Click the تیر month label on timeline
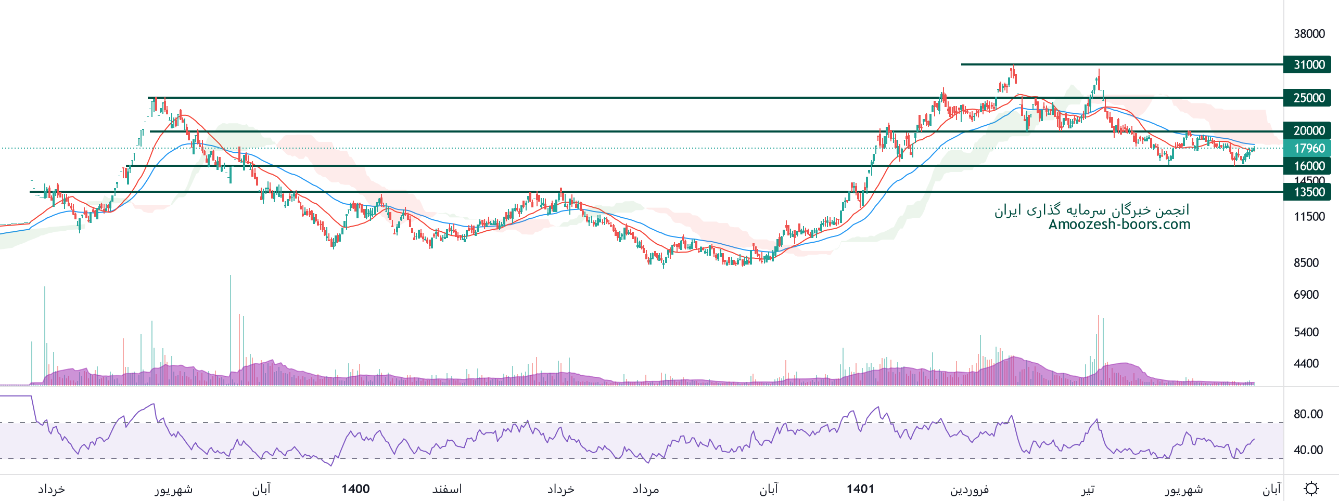This screenshot has width=1339, height=501. click(1088, 489)
